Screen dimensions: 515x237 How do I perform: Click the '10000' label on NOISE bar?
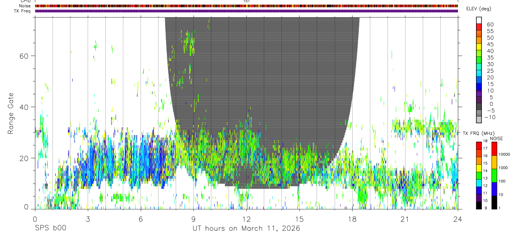click(505, 155)
